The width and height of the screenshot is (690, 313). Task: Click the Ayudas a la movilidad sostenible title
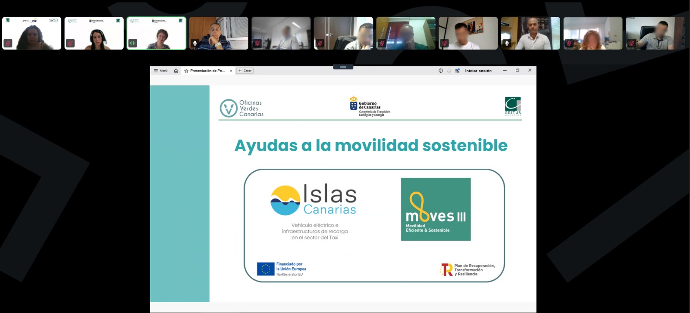[x=371, y=146]
